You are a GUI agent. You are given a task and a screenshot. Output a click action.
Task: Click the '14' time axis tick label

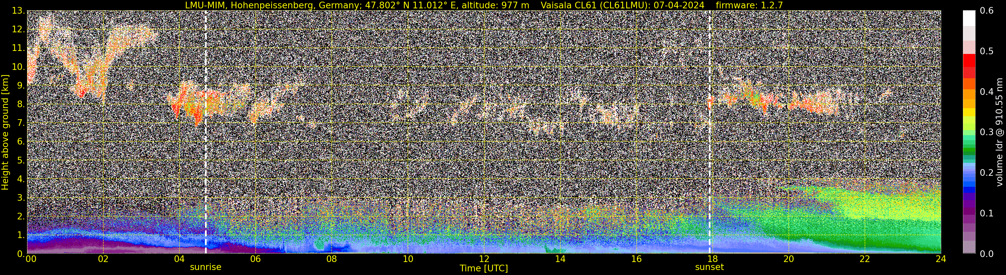click(560, 259)
